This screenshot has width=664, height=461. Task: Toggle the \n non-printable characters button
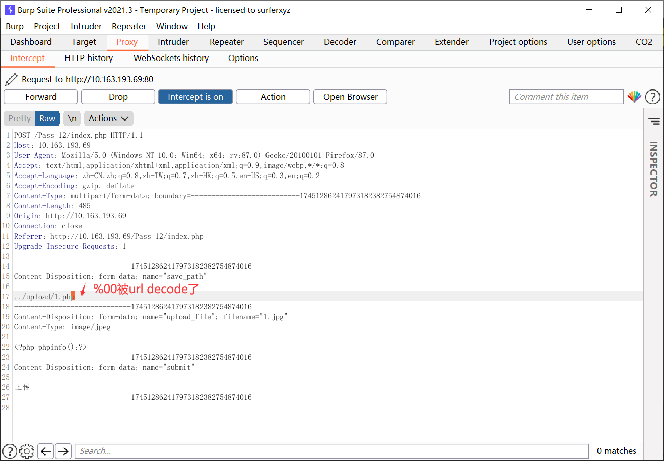[x=72, y=118]
